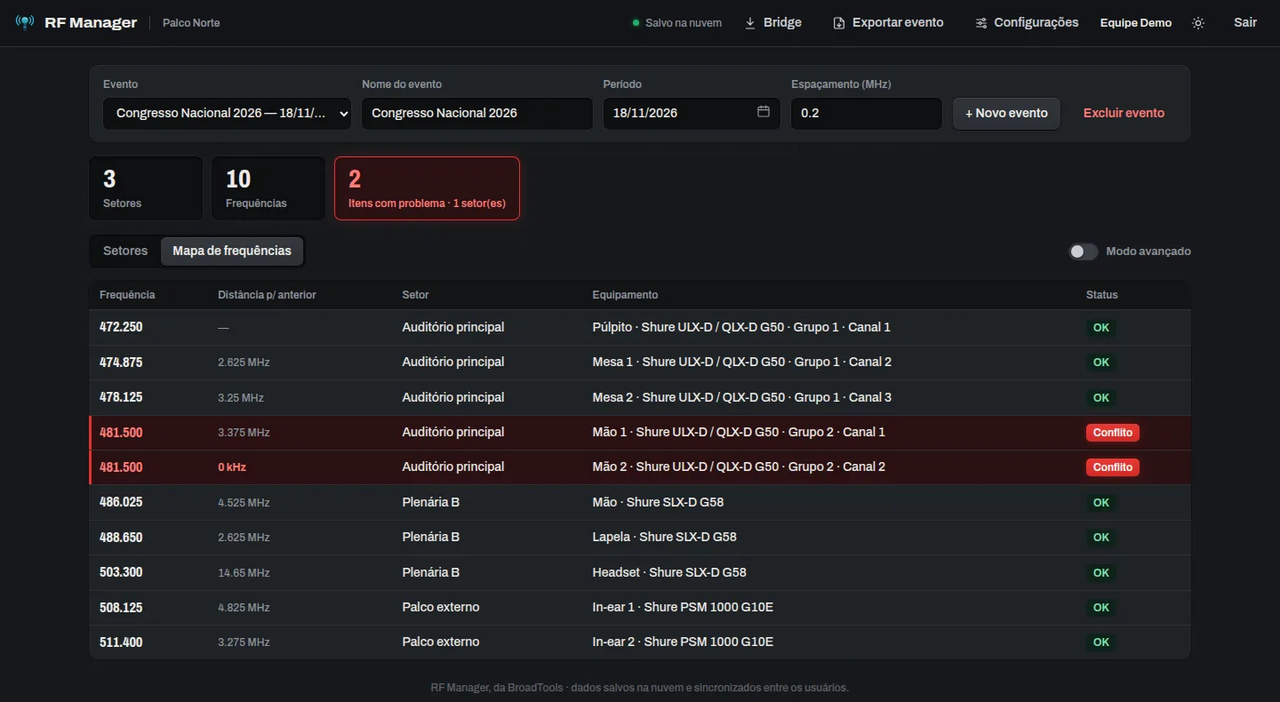Click the Conflito badge for Mão 1
This screenshot has width=1280, height=702.
(x=1112, y=433)
